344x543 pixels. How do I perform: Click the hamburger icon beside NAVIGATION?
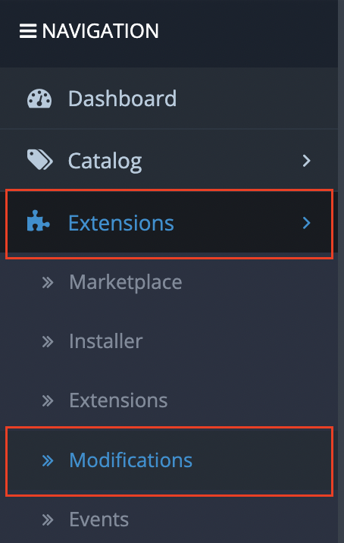tap(28, 31)
